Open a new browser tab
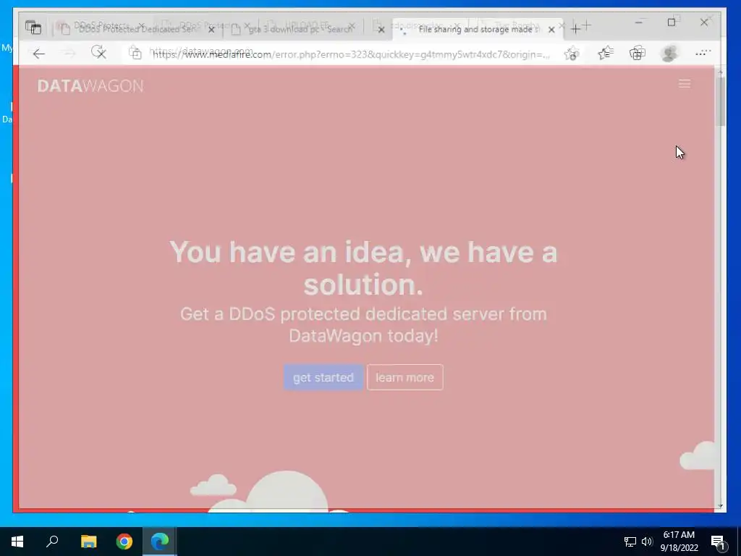741x556 pixels. click(575, 29)
